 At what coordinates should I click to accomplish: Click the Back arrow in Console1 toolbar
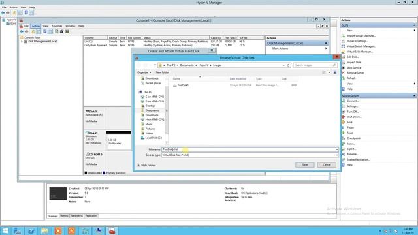pyautogui.click(x=22, y=31)
